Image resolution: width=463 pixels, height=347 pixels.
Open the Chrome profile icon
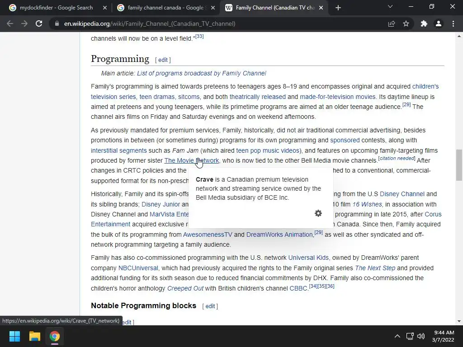pyautogui.click(x=439, y=23)
